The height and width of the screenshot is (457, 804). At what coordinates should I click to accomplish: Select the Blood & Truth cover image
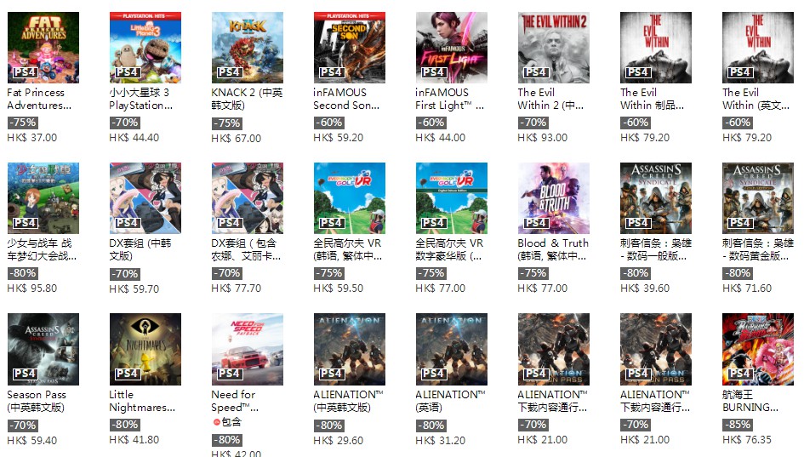553,198
